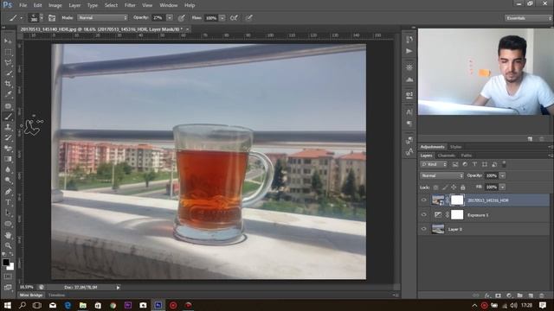Switch to the Styles tab

pos(456,147)
